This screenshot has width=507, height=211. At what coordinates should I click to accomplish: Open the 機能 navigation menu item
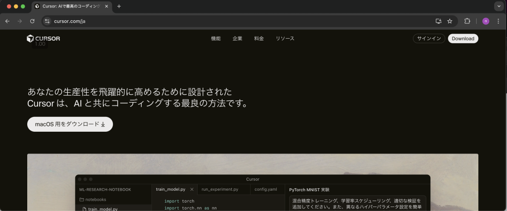click(216, 39)
